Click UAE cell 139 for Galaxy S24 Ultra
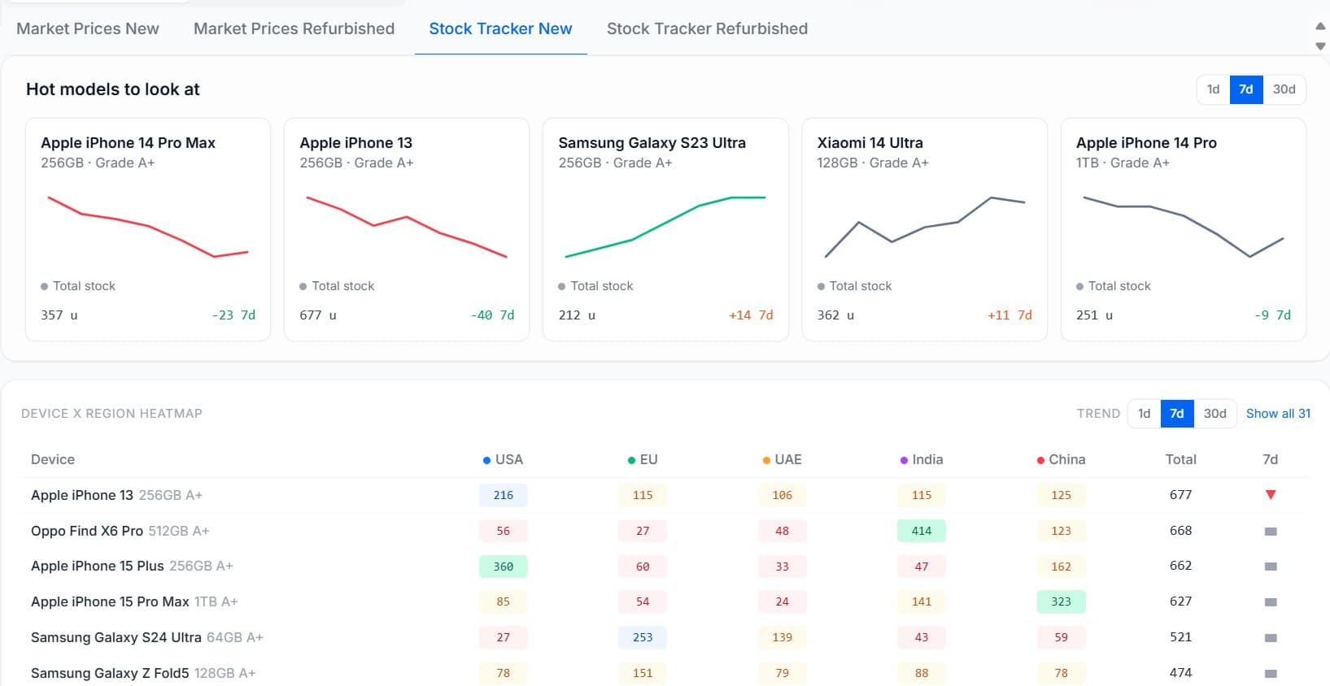This screenshot has height=686, width=1330. click(x=782, y=638)
